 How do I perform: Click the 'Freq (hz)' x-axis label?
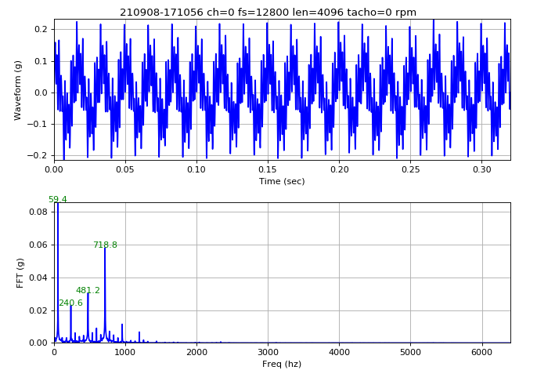(282, 364)
